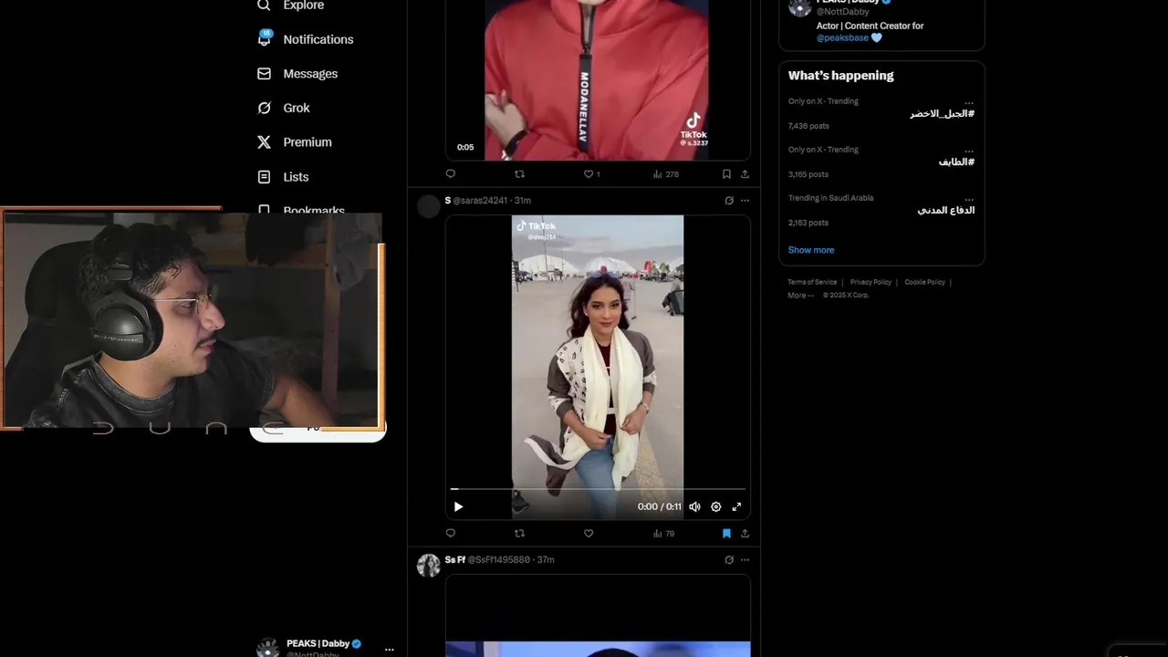
Task: View analytics of 278 views post
Action: click(x=666, y=173)
